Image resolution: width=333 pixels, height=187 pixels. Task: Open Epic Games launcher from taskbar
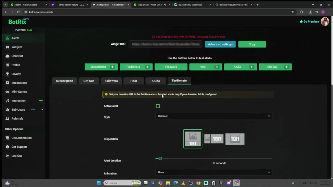[x=221, y=183]
